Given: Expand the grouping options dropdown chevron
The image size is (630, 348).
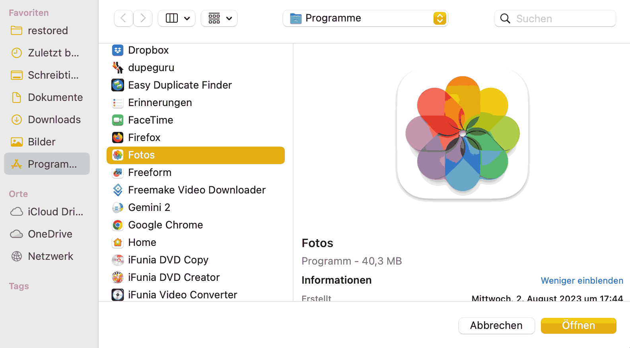Looking at the screenshot, I should [229, 19].
